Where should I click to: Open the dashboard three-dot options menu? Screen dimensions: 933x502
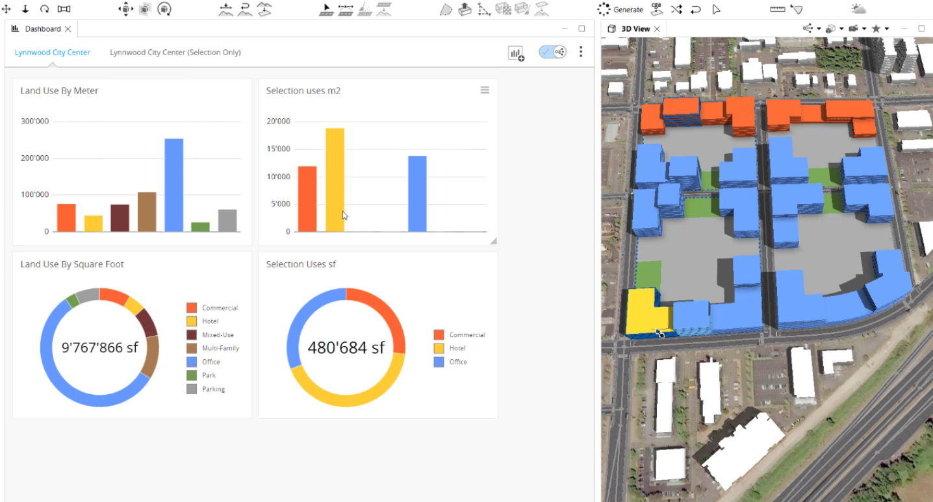tap(581, 52)
